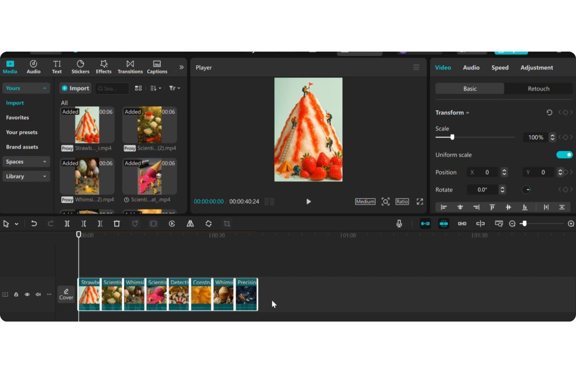Screen dimensions: 576x373
Task: Collapse the Yours media section
Action: (26, 88)
